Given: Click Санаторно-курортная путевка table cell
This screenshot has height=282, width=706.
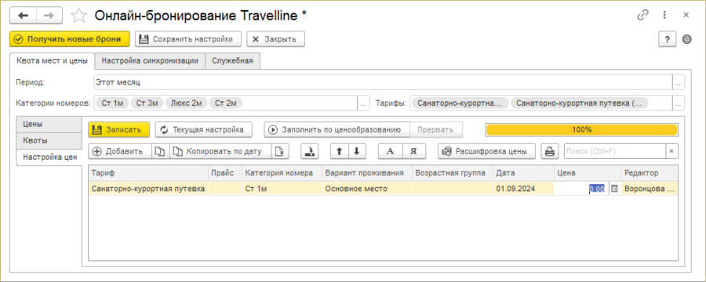Looking at the screenshot, I should pyautogui.click(x=148, y=190).
